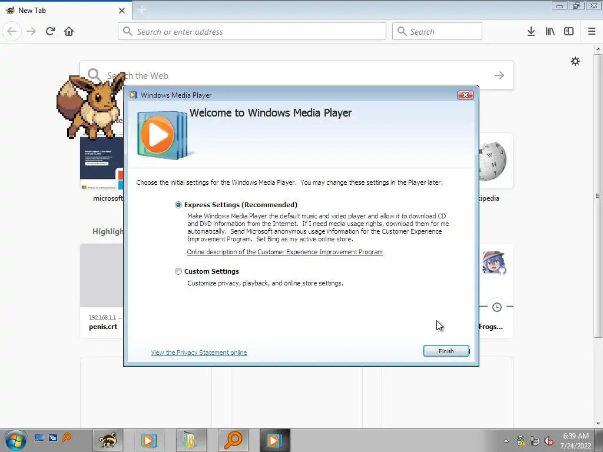The height and width of the screenshot is (452, 603).
Task: Click the magnifier quick launch icon
Action: point(67,438)
